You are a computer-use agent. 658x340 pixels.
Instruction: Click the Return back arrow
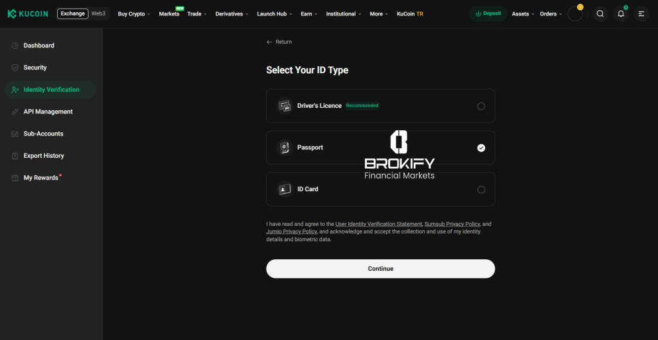(x=269, y=42)
